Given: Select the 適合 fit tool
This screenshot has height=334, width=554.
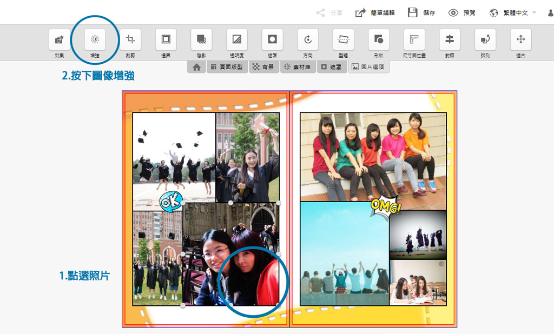Looking at the screenshot, I should pos(521,39).
